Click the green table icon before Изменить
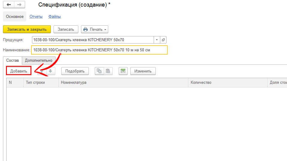The width and height of the screenshot is (287, 161). [x=123, y=71]
